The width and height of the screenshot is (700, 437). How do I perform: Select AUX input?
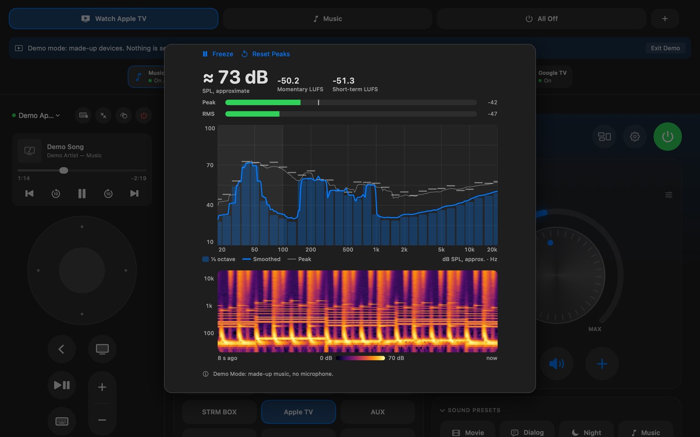[x=378, y=412]
